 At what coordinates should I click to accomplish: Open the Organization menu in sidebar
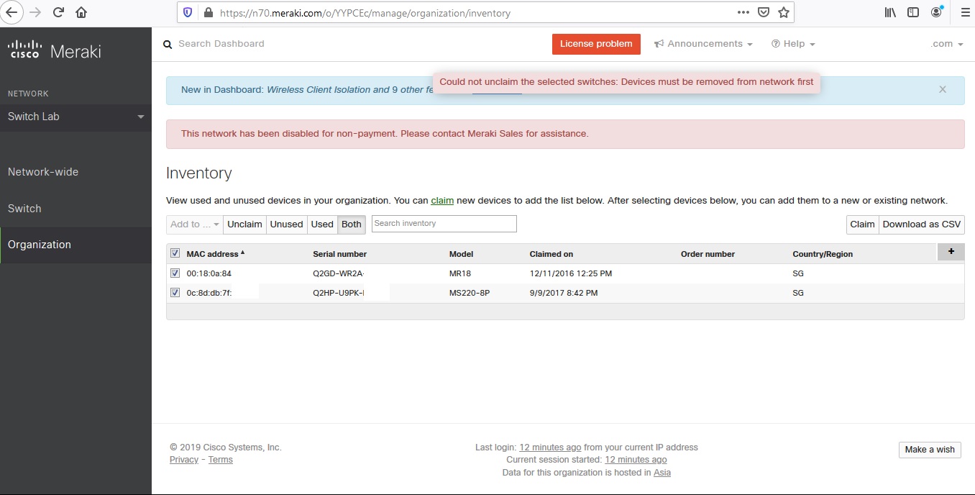(x=38, y=245)
